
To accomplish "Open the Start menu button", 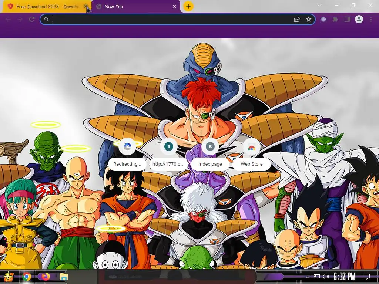I will pos(9,277).
